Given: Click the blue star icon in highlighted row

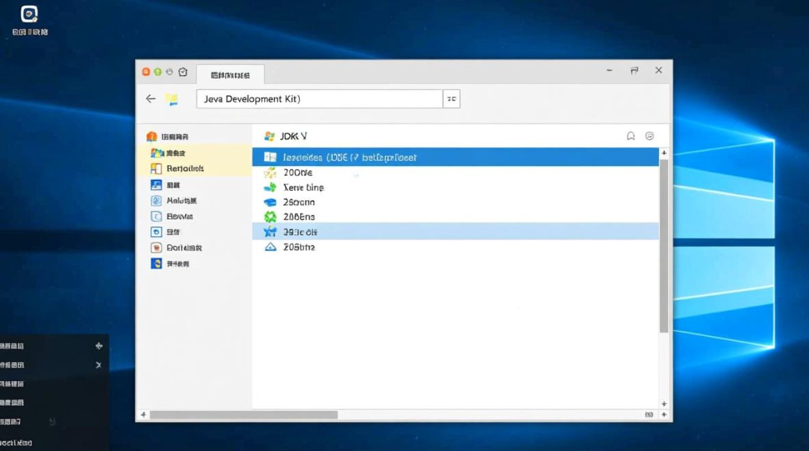Looking at the screenshot, I should [270, 232].
